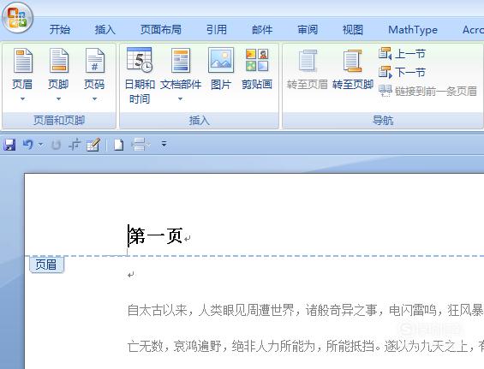This screenshot has width=484, height=369.
Task: Open the 页面布局 tab
Action: click(161, 30)
